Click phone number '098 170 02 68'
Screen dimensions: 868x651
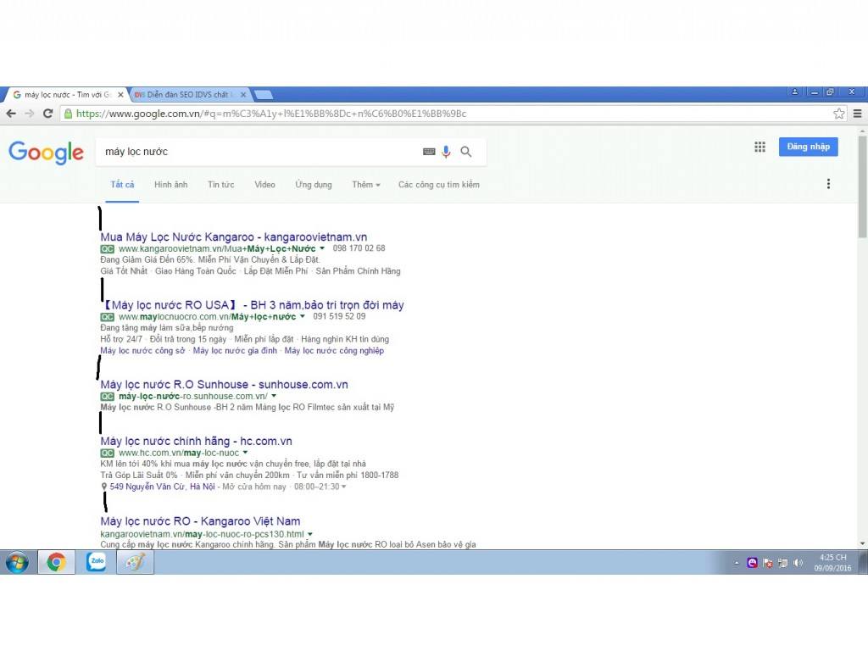(359, 248)
